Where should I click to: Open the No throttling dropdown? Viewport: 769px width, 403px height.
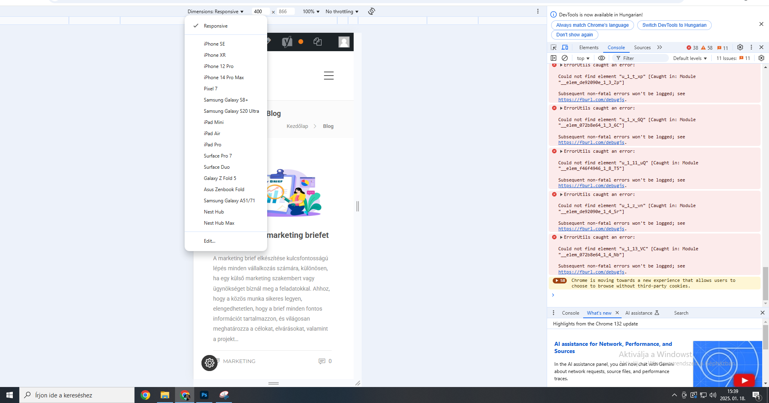tap(342, 12)
